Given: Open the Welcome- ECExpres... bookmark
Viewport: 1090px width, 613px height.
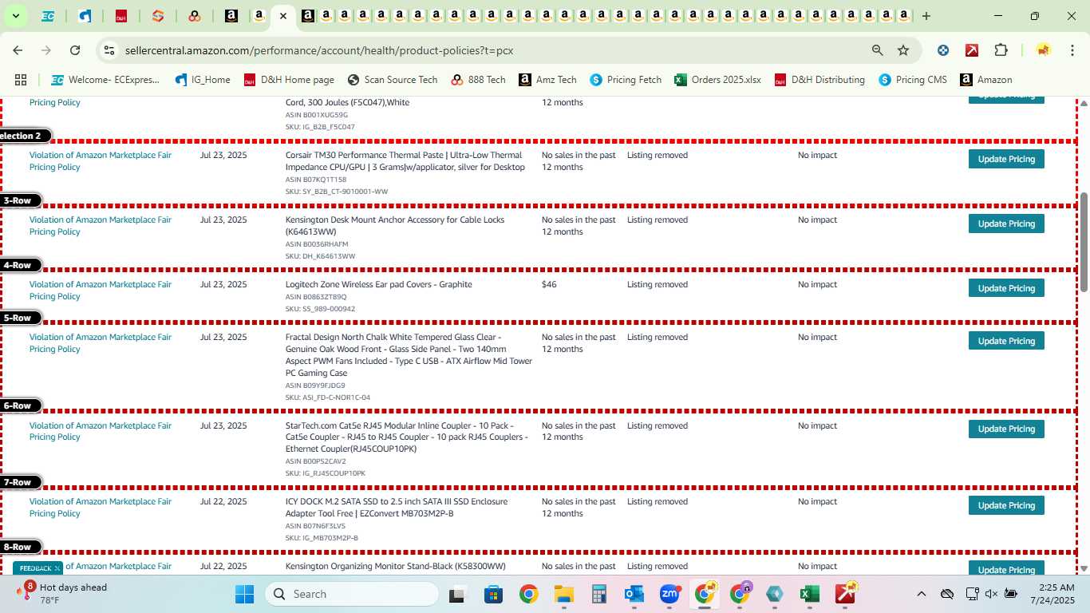Looking at the screenshot, I should coord(105,80).
